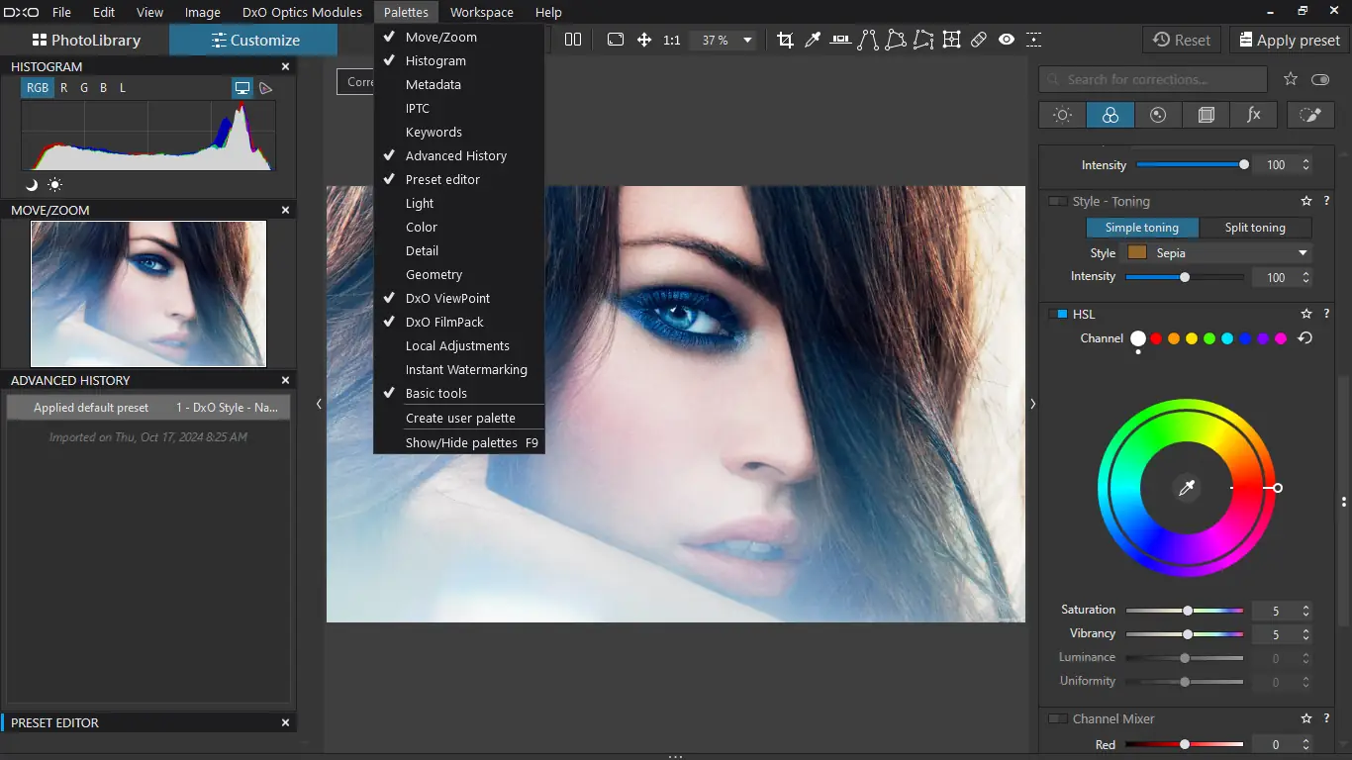Screen dimensions: 1352x760
Task: Select the Horizon leveling tool
Action: tap(840, 40)
